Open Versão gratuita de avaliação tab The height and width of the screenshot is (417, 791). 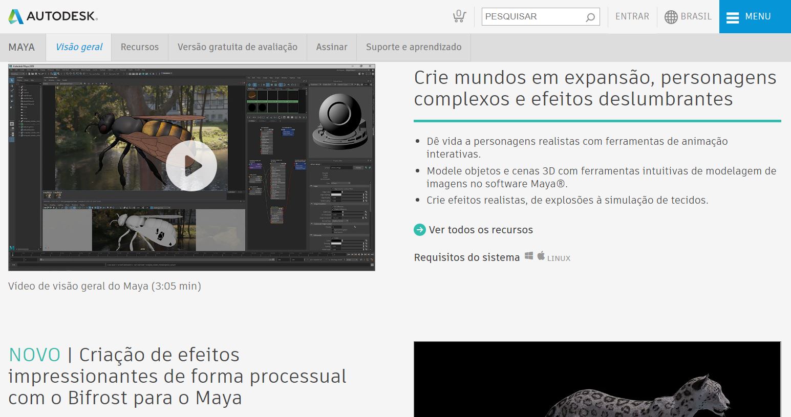click(237, 47)
